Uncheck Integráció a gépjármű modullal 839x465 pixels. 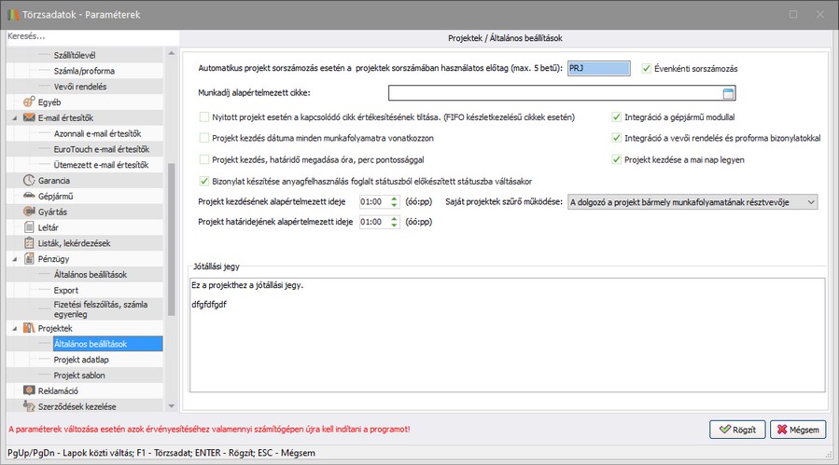(x=617, y=117)
